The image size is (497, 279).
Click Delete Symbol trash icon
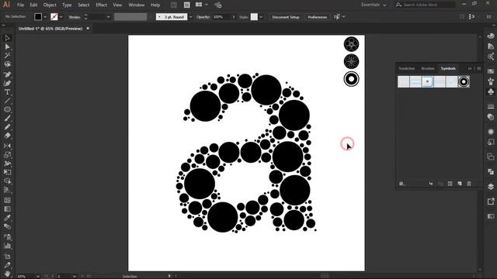click(469, 184)
